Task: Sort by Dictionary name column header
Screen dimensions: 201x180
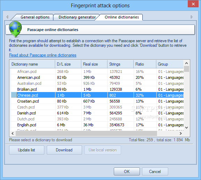Action: point(32,64)
